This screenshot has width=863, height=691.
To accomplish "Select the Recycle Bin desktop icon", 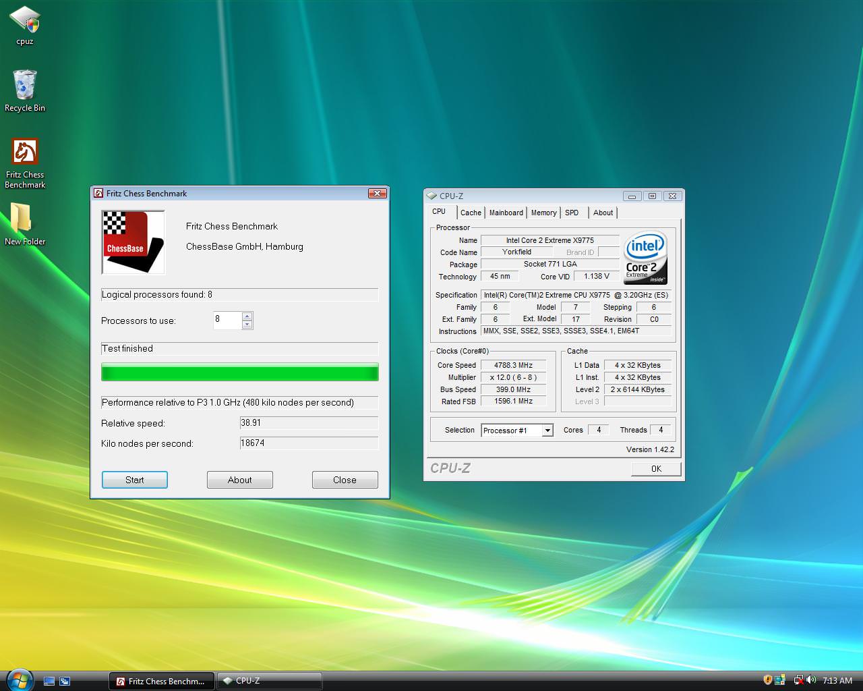I will click(25, 91).
